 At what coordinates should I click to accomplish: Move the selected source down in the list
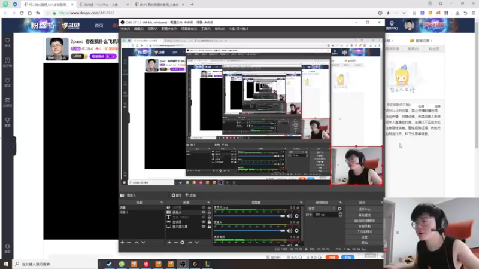click(x=197, y=243)
